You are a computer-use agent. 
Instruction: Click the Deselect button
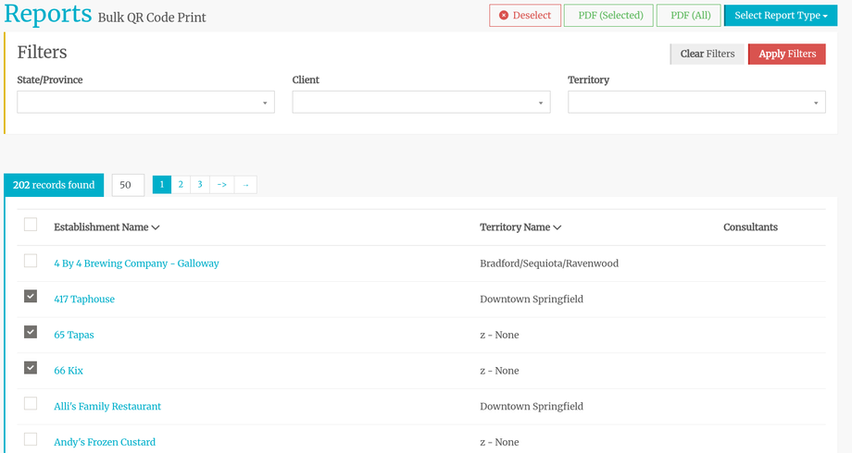(x=525, y=16)
